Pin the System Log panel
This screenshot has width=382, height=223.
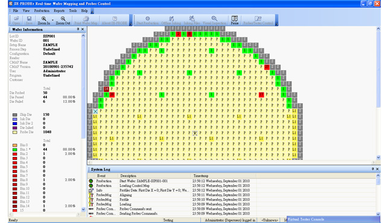[372, 169]
